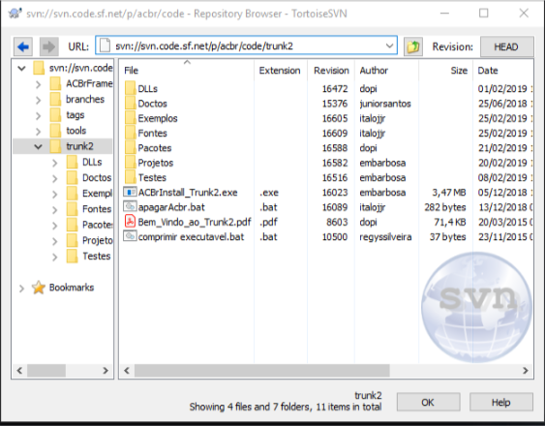The image size is (545, 426).
Task: Click author regyssilveira in the list
Action: tap(385, 237)
